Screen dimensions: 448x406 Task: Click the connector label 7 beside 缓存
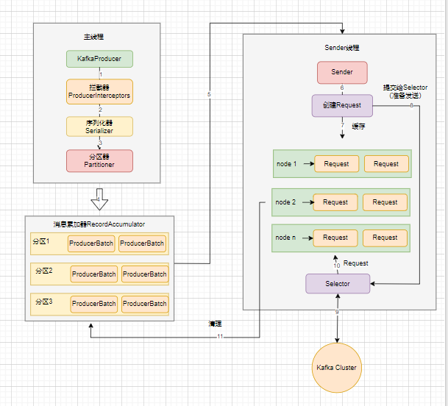342,125
